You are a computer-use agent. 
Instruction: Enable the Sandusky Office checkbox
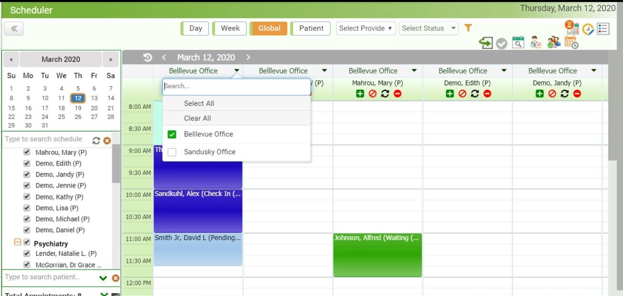coord(172,151)
